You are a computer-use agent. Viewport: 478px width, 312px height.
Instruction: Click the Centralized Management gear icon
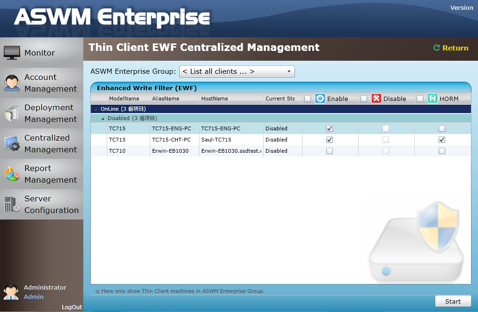pyautogui.click(x=12, y=143)
